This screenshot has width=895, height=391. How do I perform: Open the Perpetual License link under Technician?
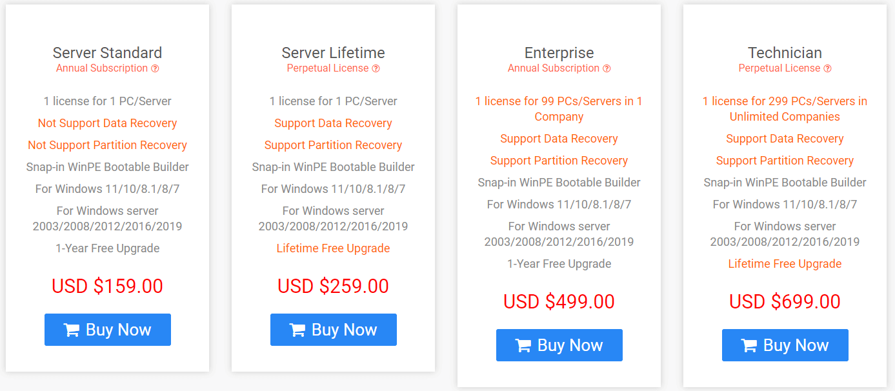click(x=779, y=68)
